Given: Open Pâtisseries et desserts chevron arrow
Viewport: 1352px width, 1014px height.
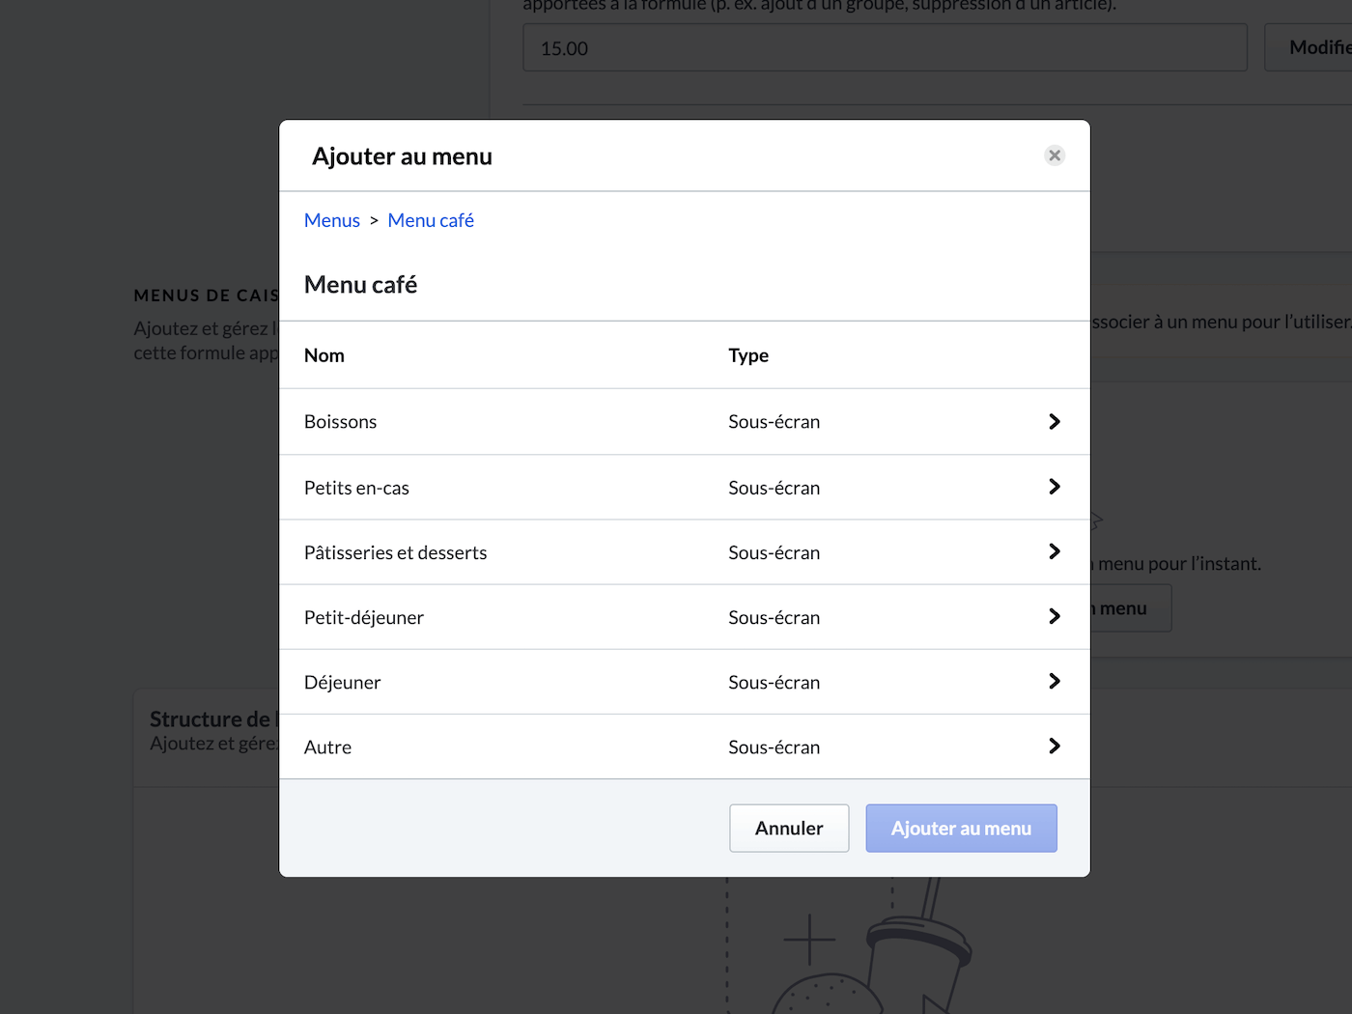Looking at the screenshot, I should [x=1054, y=551].
